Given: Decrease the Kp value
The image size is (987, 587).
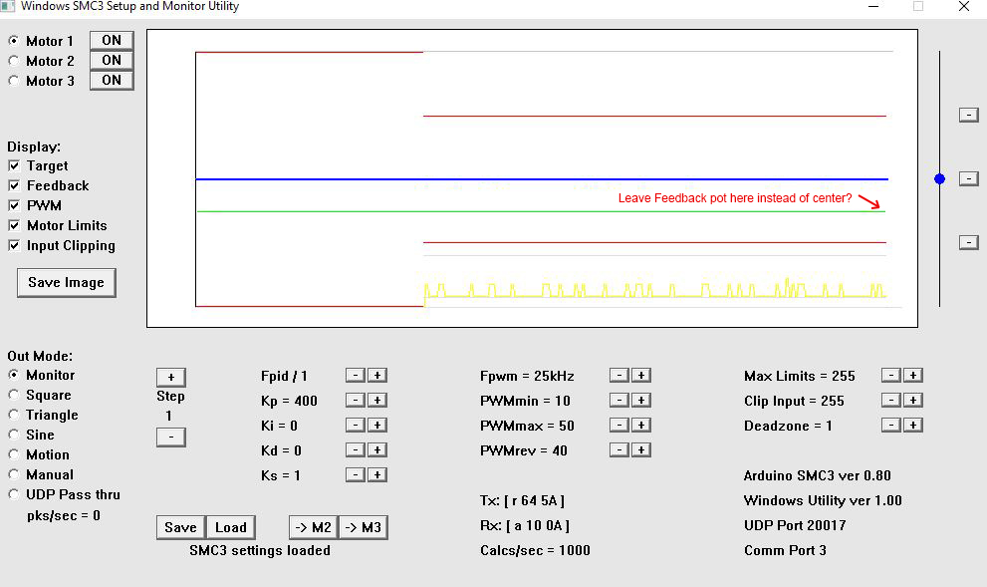Looking at the screenshot, I should [355, 401].
